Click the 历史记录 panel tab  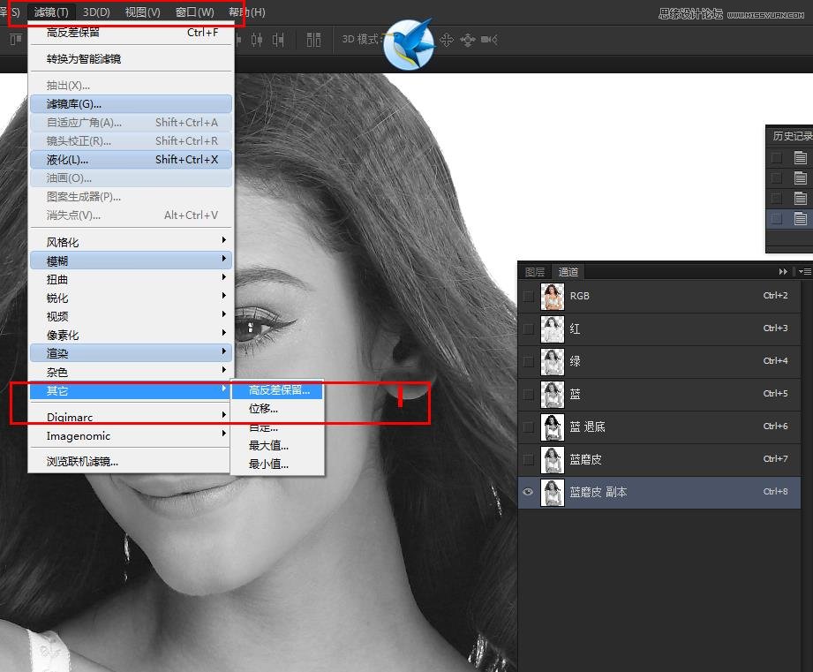coord(792,136)
